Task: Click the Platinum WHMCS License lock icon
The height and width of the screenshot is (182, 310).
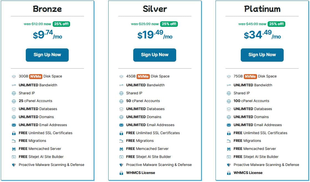Action: pyautogui.click(x=229, y=173)
